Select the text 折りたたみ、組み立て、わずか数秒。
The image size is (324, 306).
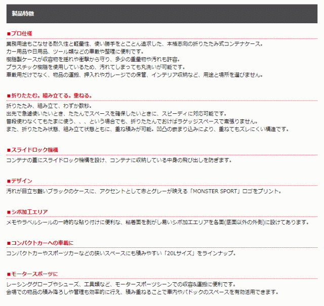(x=49, y=106)
